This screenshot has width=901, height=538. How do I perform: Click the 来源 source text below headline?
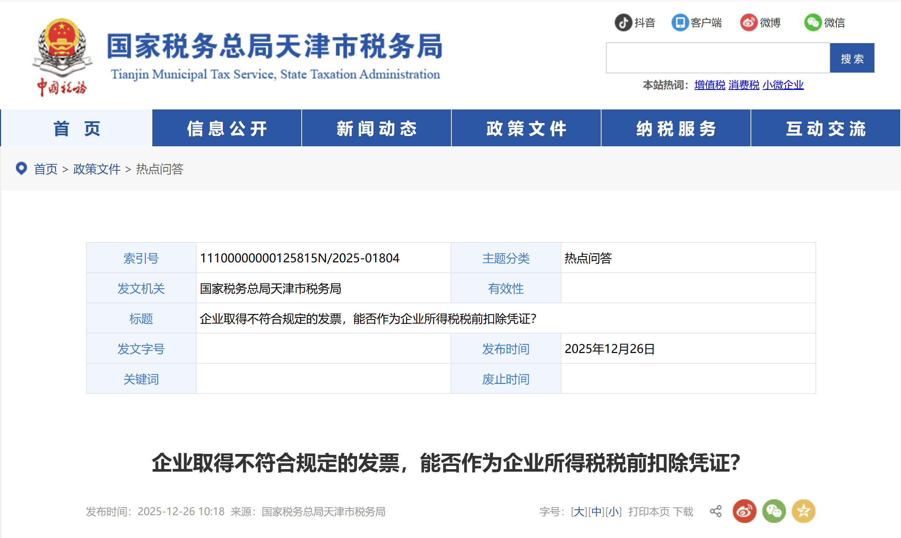pos(308,511)
